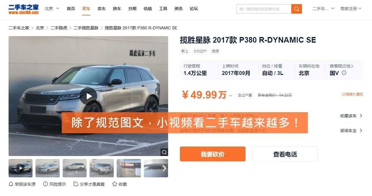The width and height of the screenshot is (372, 196).
Task: Click the orange search magnifier button
Action: 297,9
